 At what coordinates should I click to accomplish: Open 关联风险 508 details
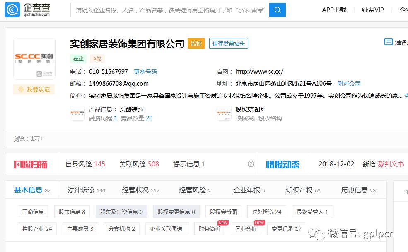point(139,164)
